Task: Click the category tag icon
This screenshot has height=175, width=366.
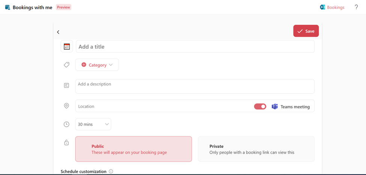Action: click(66, 65)
